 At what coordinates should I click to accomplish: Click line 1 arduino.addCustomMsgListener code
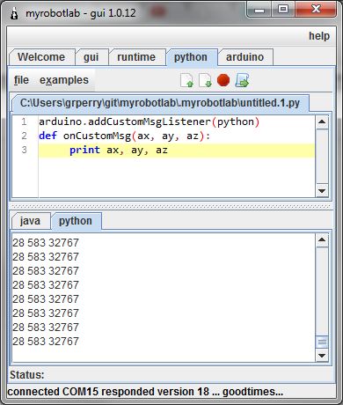[150, 121]
